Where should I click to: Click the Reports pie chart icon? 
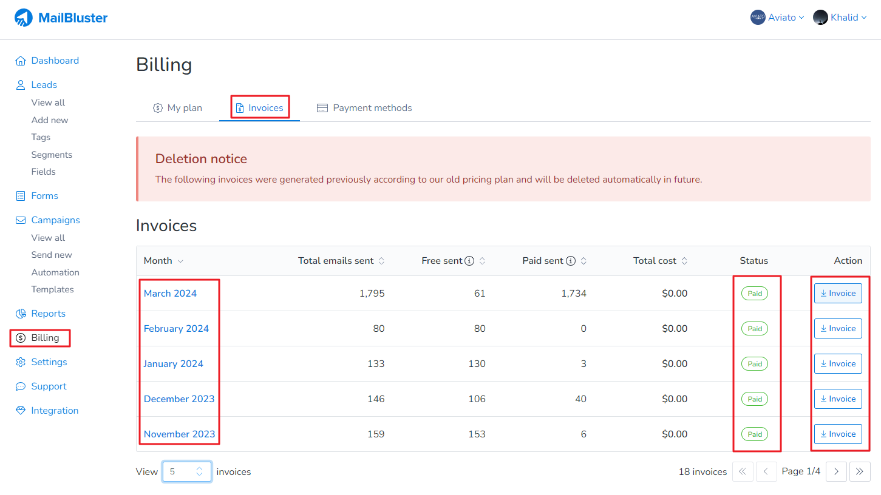(21, 314)
